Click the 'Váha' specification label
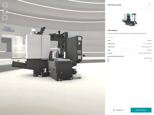The width and height of the screenshot is (154, 115). tap(109, 50)
